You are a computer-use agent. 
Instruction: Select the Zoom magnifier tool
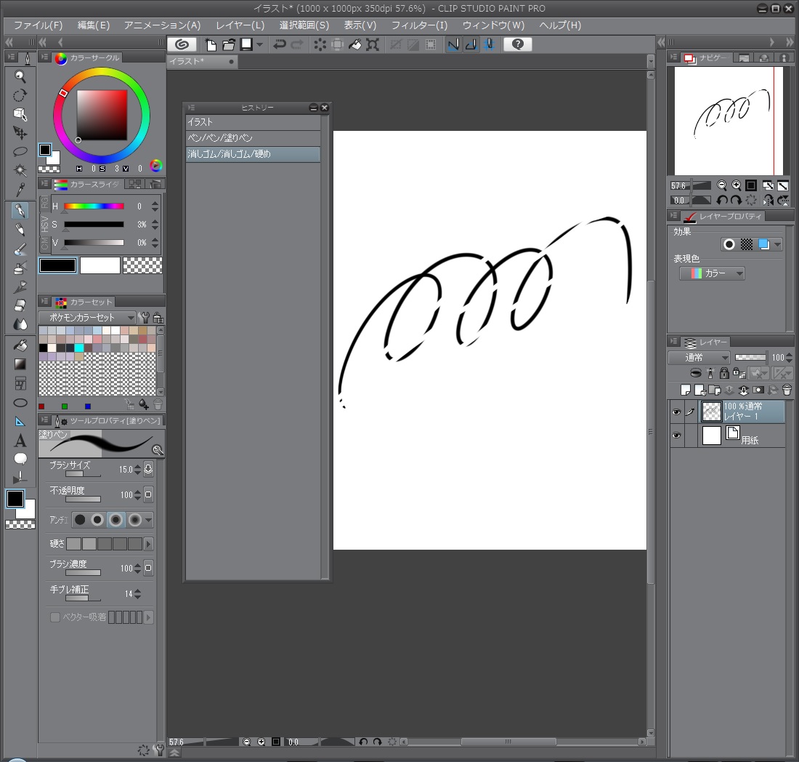pyautogui.click(x=20, y=76)
